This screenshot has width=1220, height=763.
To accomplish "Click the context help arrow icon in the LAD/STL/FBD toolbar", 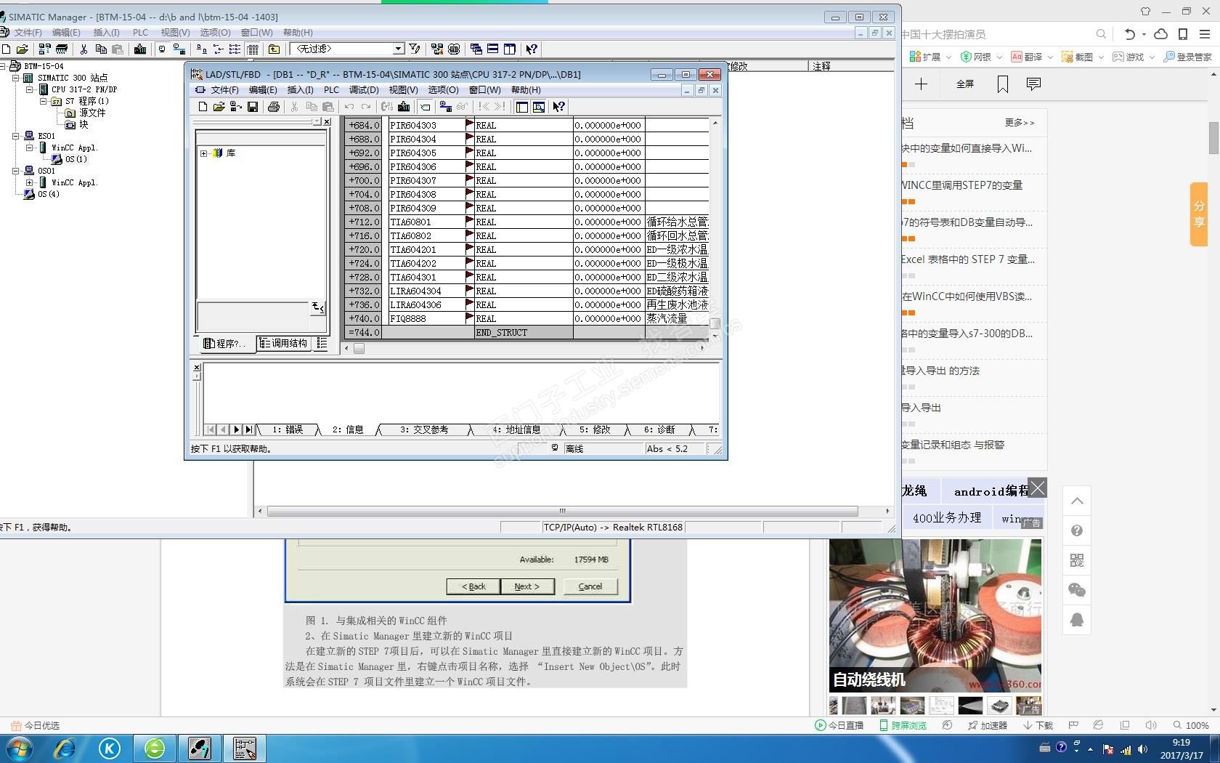I will point(558,107).
